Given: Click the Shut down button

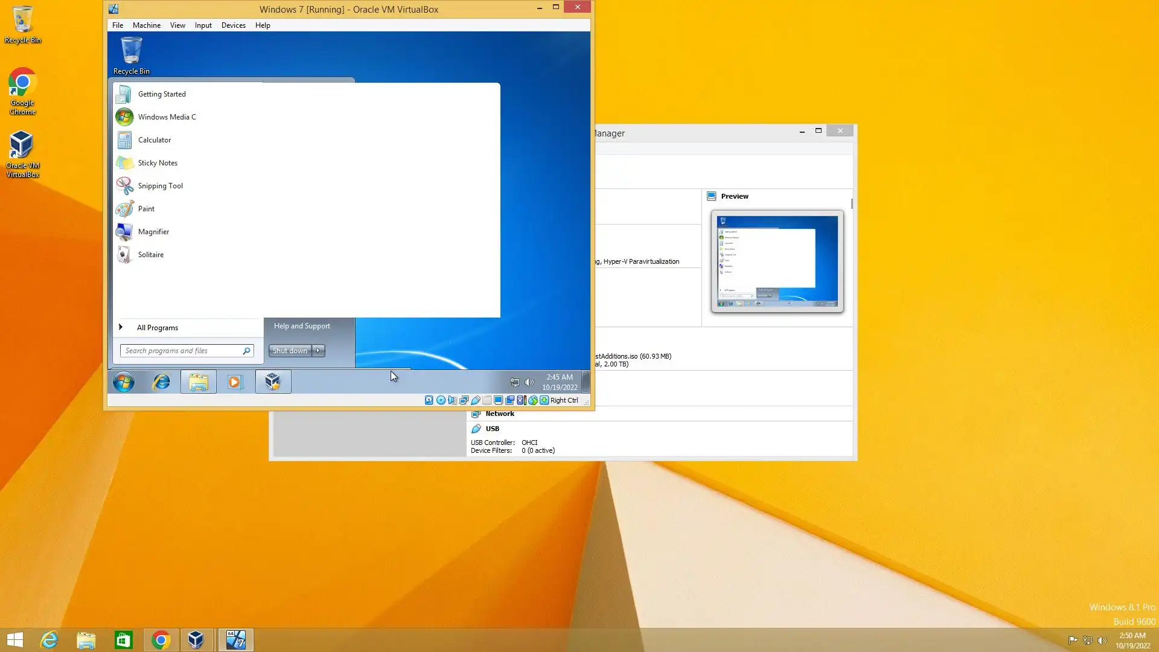Looking at the screenshot, I should coord(290,351).
